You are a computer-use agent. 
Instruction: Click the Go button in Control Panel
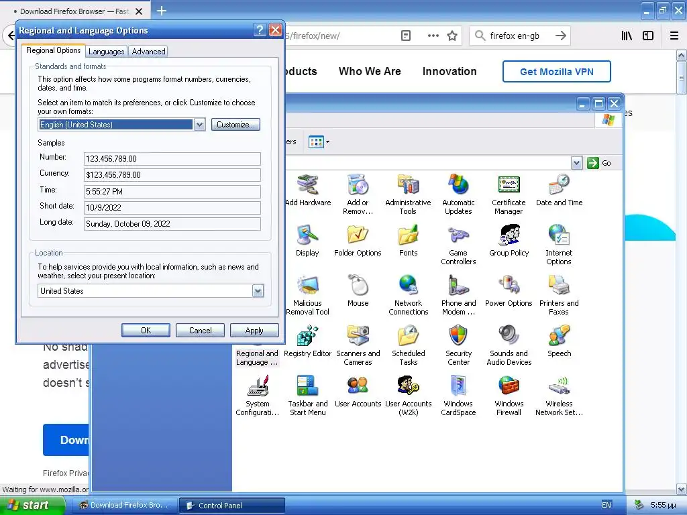tap(599, 163)
